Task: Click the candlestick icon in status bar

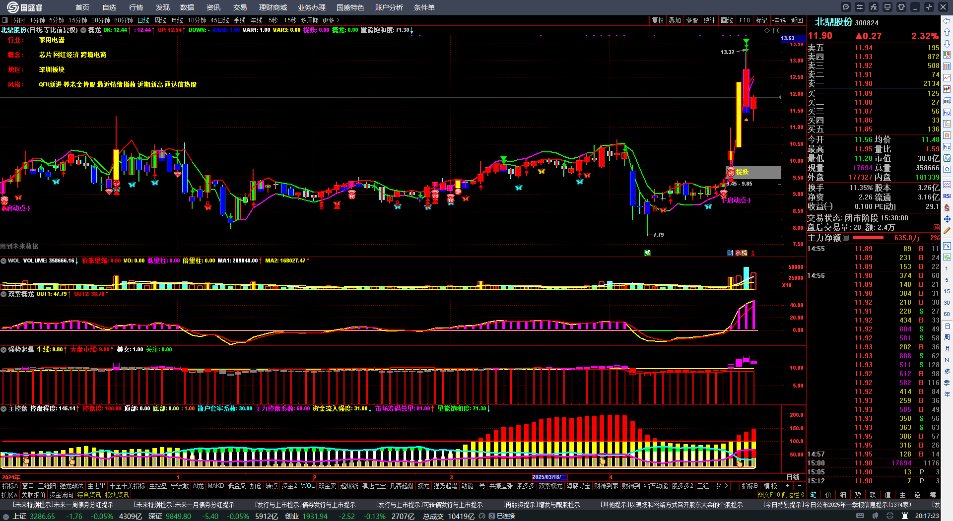Action: [876, 516]
